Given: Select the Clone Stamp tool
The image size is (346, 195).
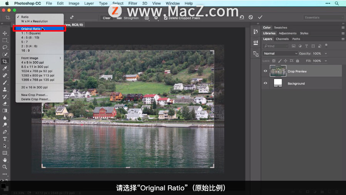Looking at the screenshot, I should pos(5,89).
